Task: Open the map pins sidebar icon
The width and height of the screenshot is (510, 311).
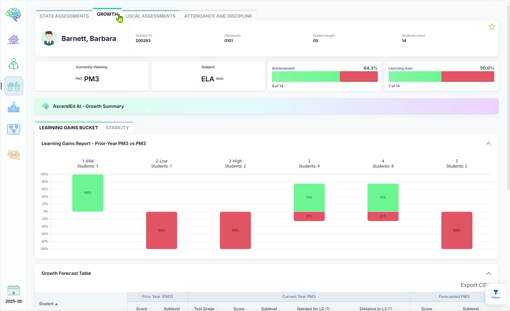Action: pyautogui.click(x=14, y=129)
